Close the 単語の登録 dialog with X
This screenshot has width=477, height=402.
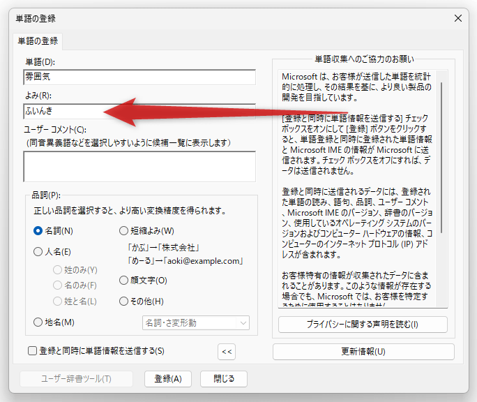458,18
